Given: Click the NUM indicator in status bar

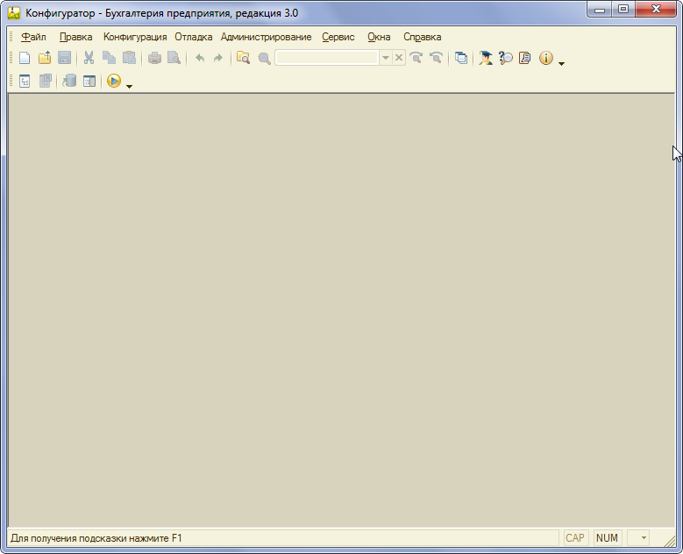Looking at the screenshot, I should (607, 538).
